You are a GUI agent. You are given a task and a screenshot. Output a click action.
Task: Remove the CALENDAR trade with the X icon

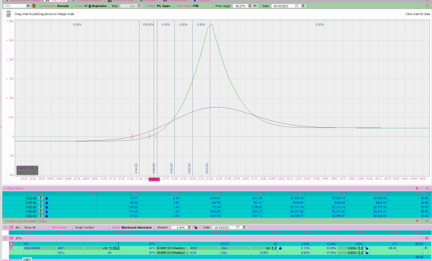click(x=426, y=248)
